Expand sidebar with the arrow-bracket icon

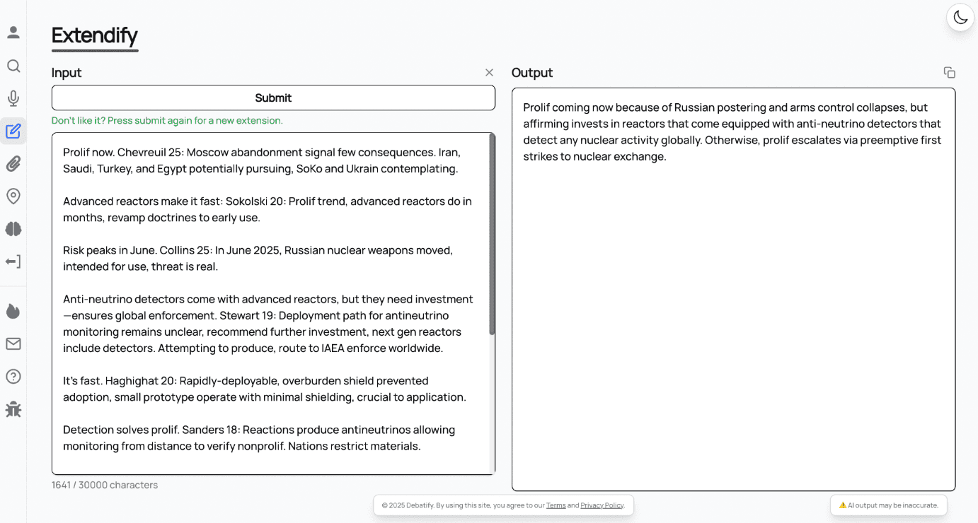tap(13, 261)
